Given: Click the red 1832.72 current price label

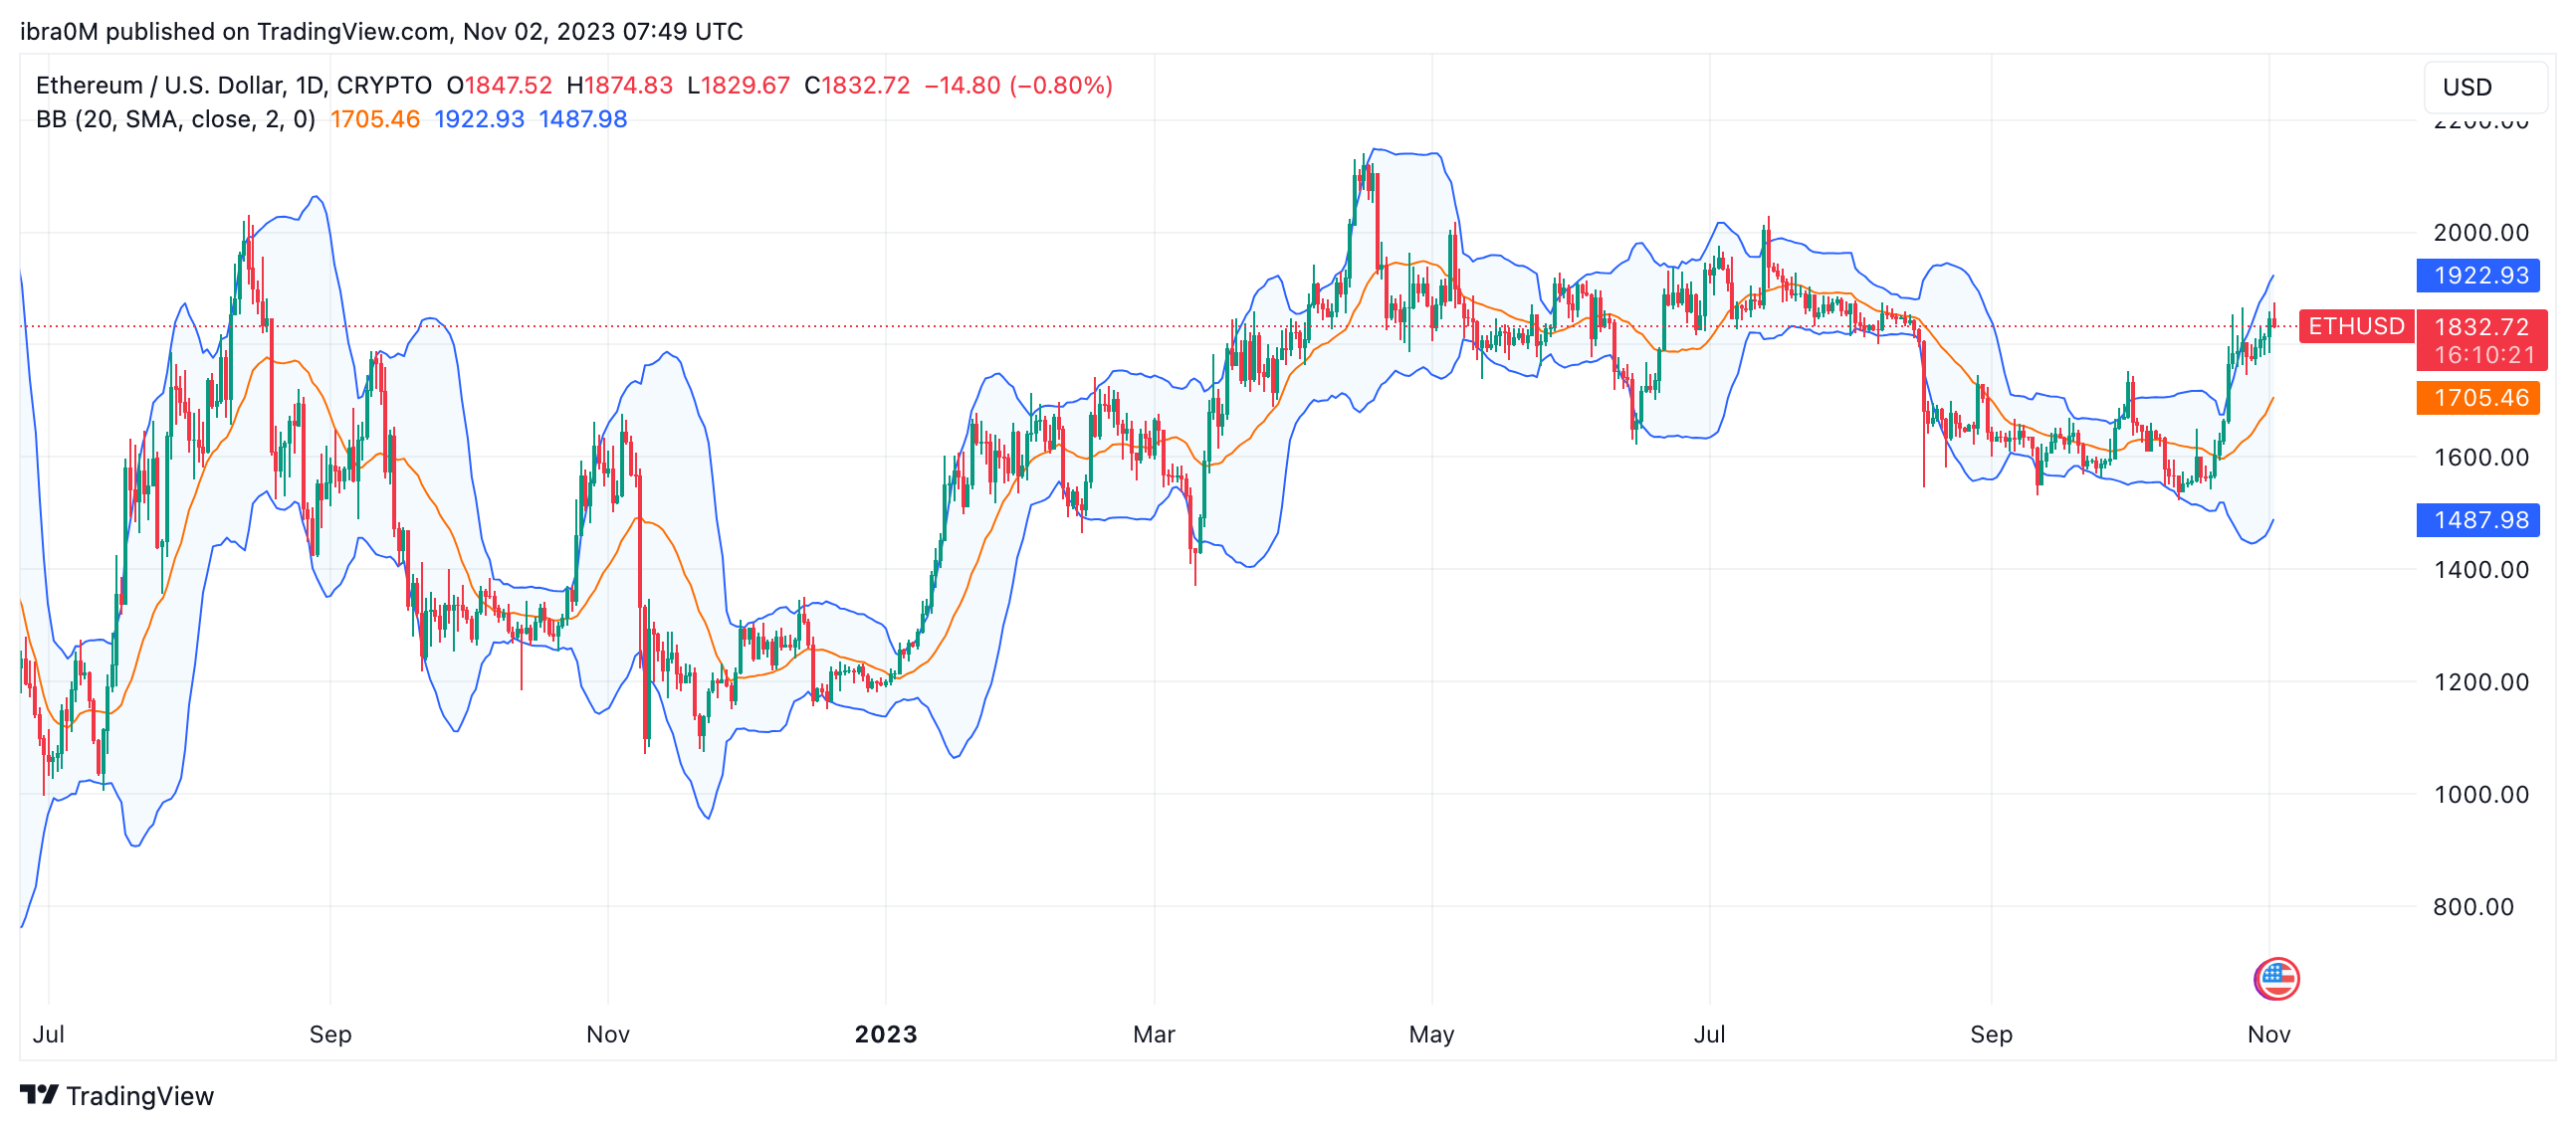Looking at the screenshot, I should [2480, 327].
